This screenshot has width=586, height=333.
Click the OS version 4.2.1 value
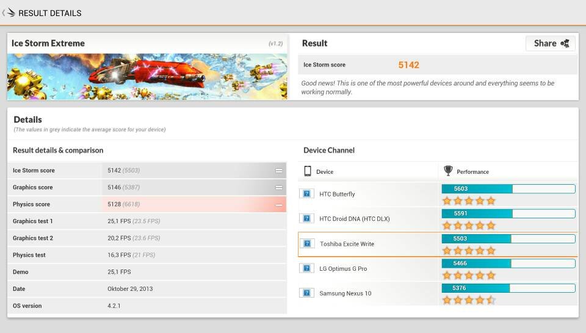114,306
